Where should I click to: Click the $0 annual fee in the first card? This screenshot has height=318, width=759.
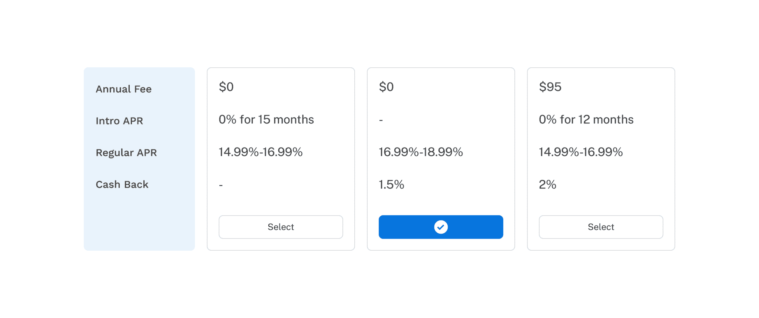coord(226,87)
